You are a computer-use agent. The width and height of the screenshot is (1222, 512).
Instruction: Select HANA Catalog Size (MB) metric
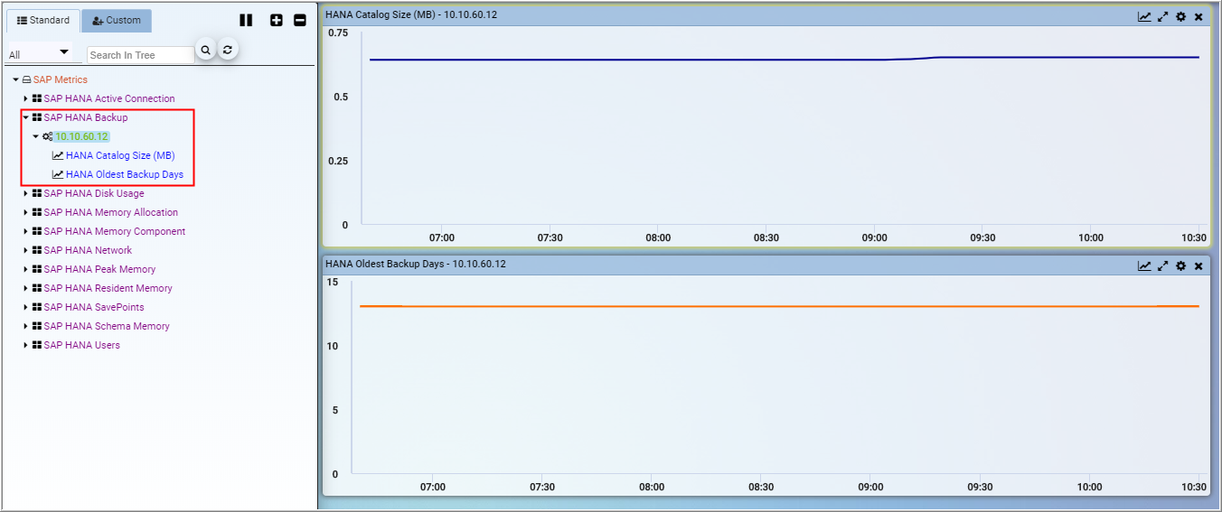coord(120,155)
